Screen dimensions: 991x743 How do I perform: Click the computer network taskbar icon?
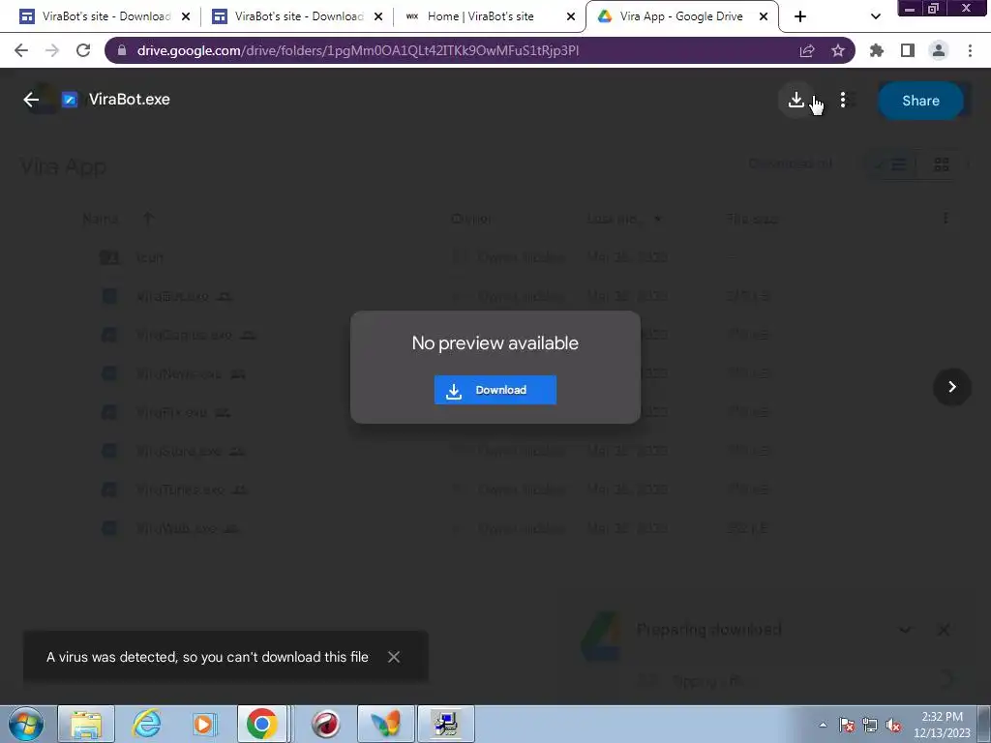[x=446, y=724]
